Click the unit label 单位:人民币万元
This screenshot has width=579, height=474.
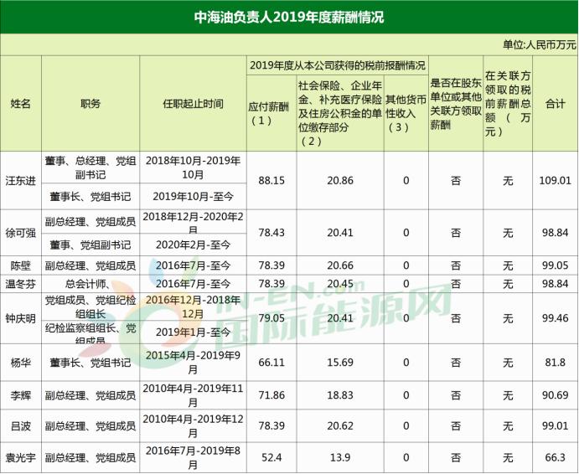pyautogui.click(x=539, y=44)
